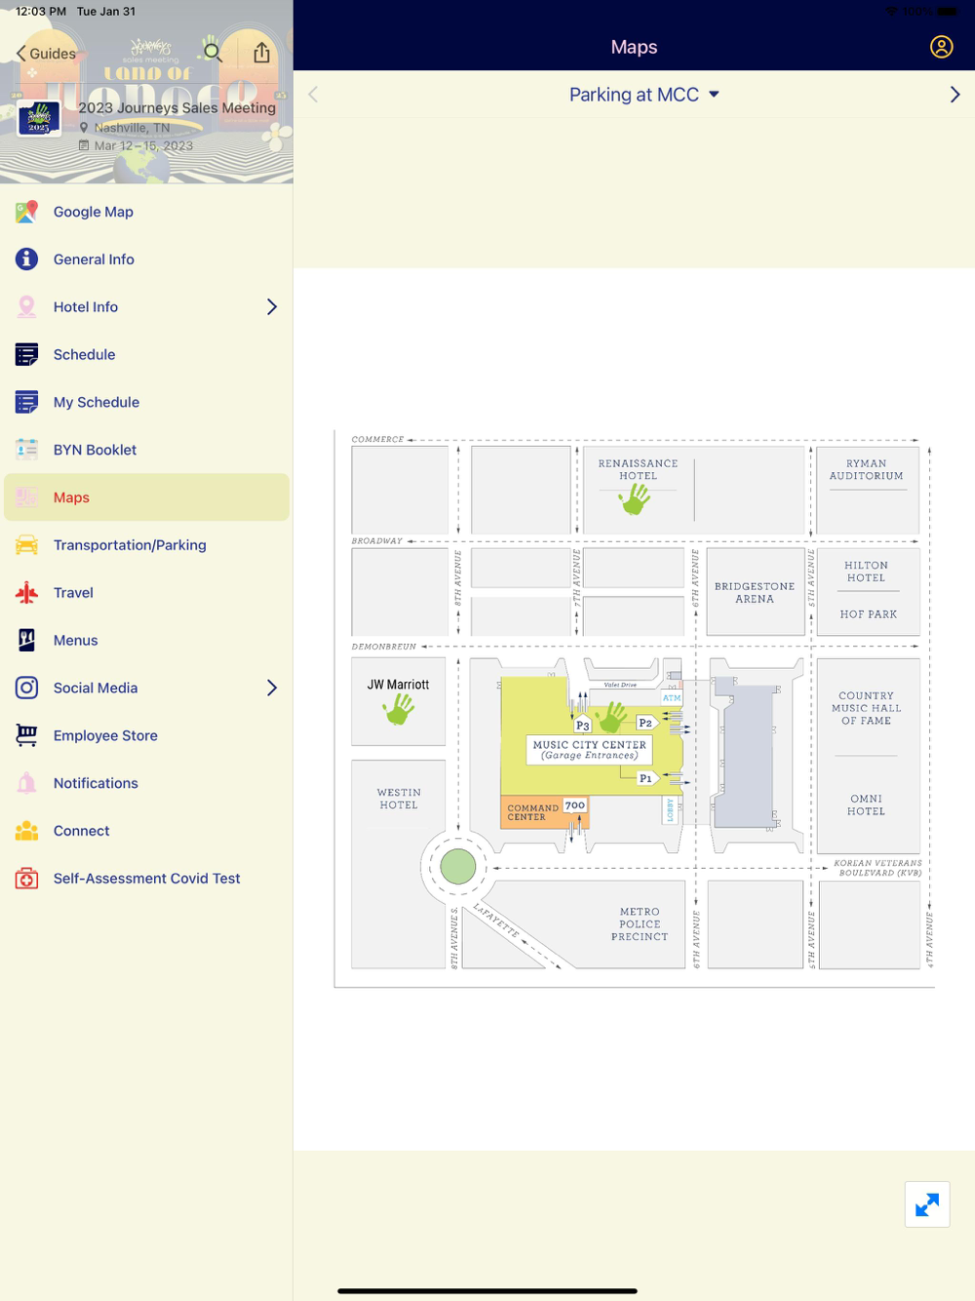Screen dimensions: 975x1301
Task: Tap the share icon in header
Action: [x=261, y=53]
